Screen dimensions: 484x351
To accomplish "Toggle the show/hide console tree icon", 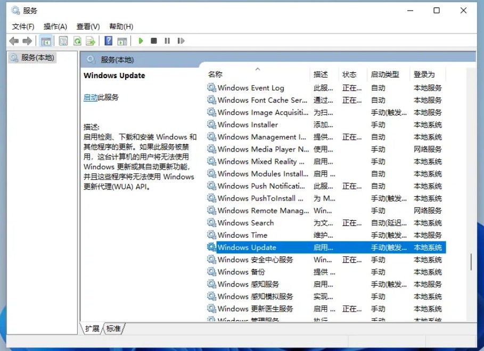I will coord(46,41).
